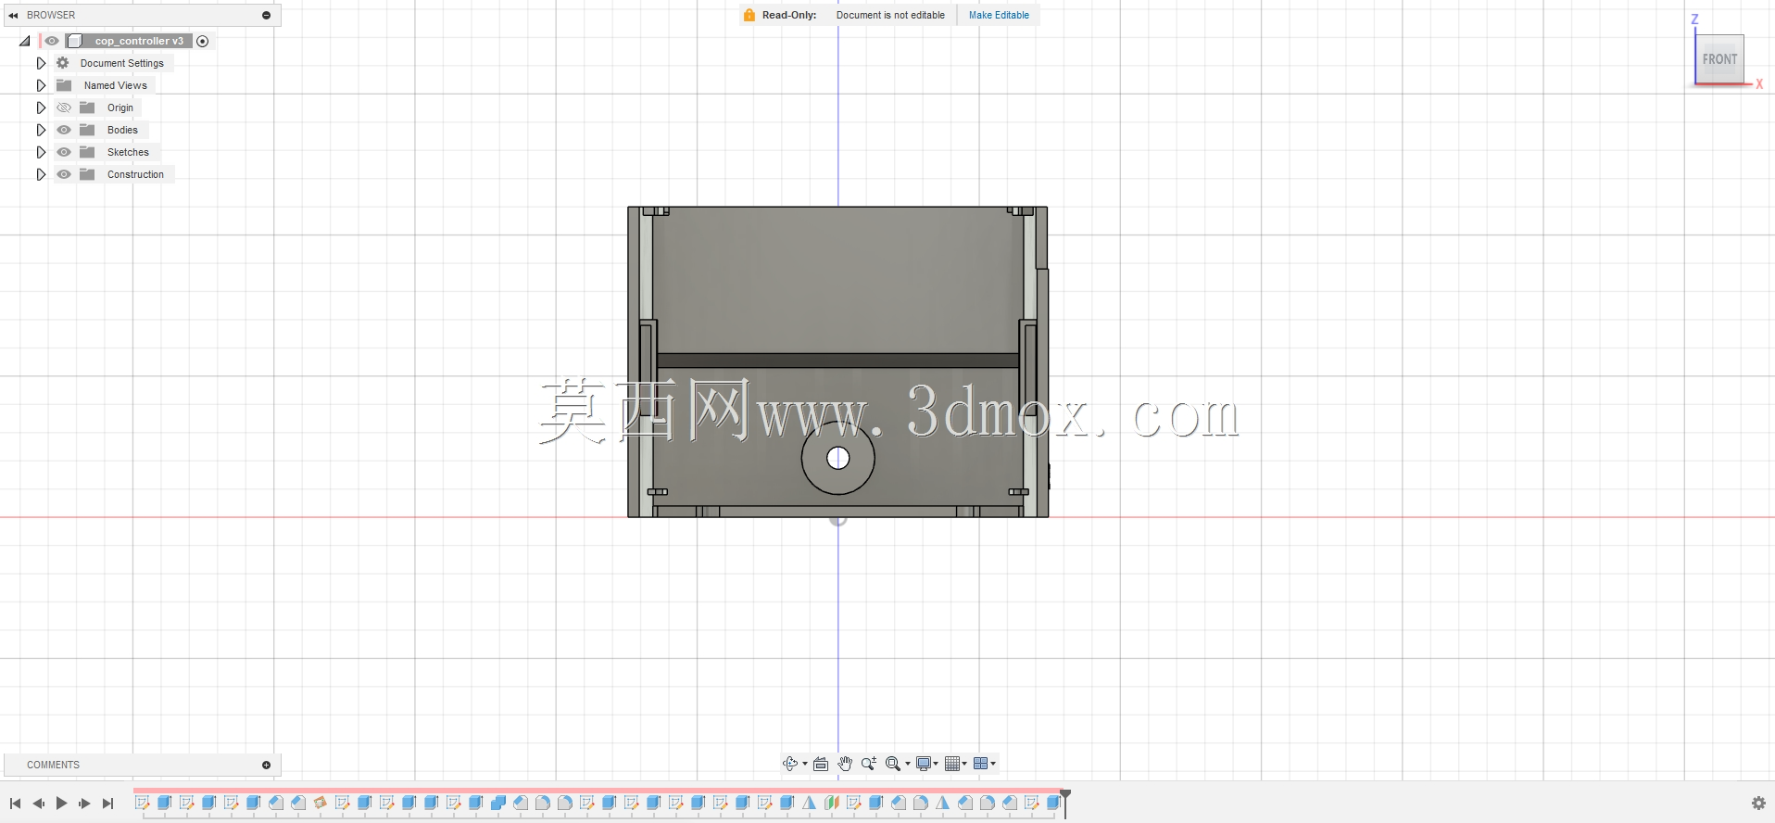Collapse the Browser panel double-arrow icon
Screen dimensions: 1775x823
[13, 15]
